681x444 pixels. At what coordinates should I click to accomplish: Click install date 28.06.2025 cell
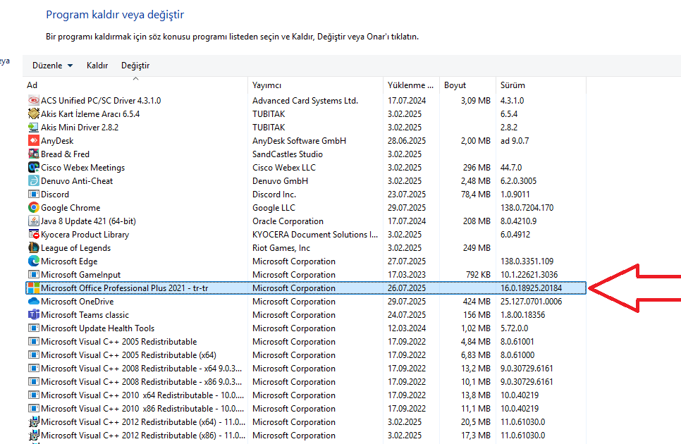pos(407,141)
